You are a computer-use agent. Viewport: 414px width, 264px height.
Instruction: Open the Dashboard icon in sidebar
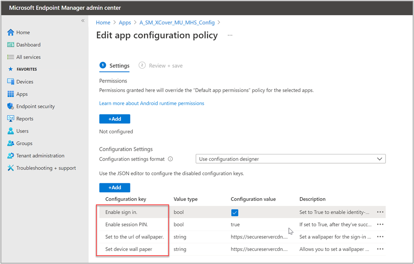coord(11,45)
